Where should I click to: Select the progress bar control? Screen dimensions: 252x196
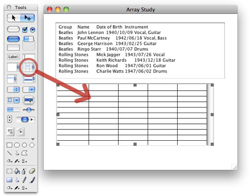(13, 110)
